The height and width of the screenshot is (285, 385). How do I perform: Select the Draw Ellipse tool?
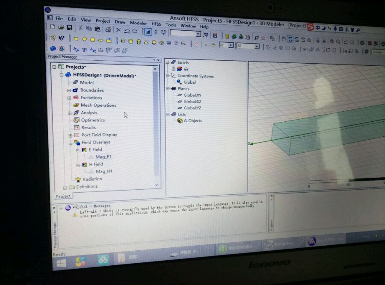coord(101,40)
